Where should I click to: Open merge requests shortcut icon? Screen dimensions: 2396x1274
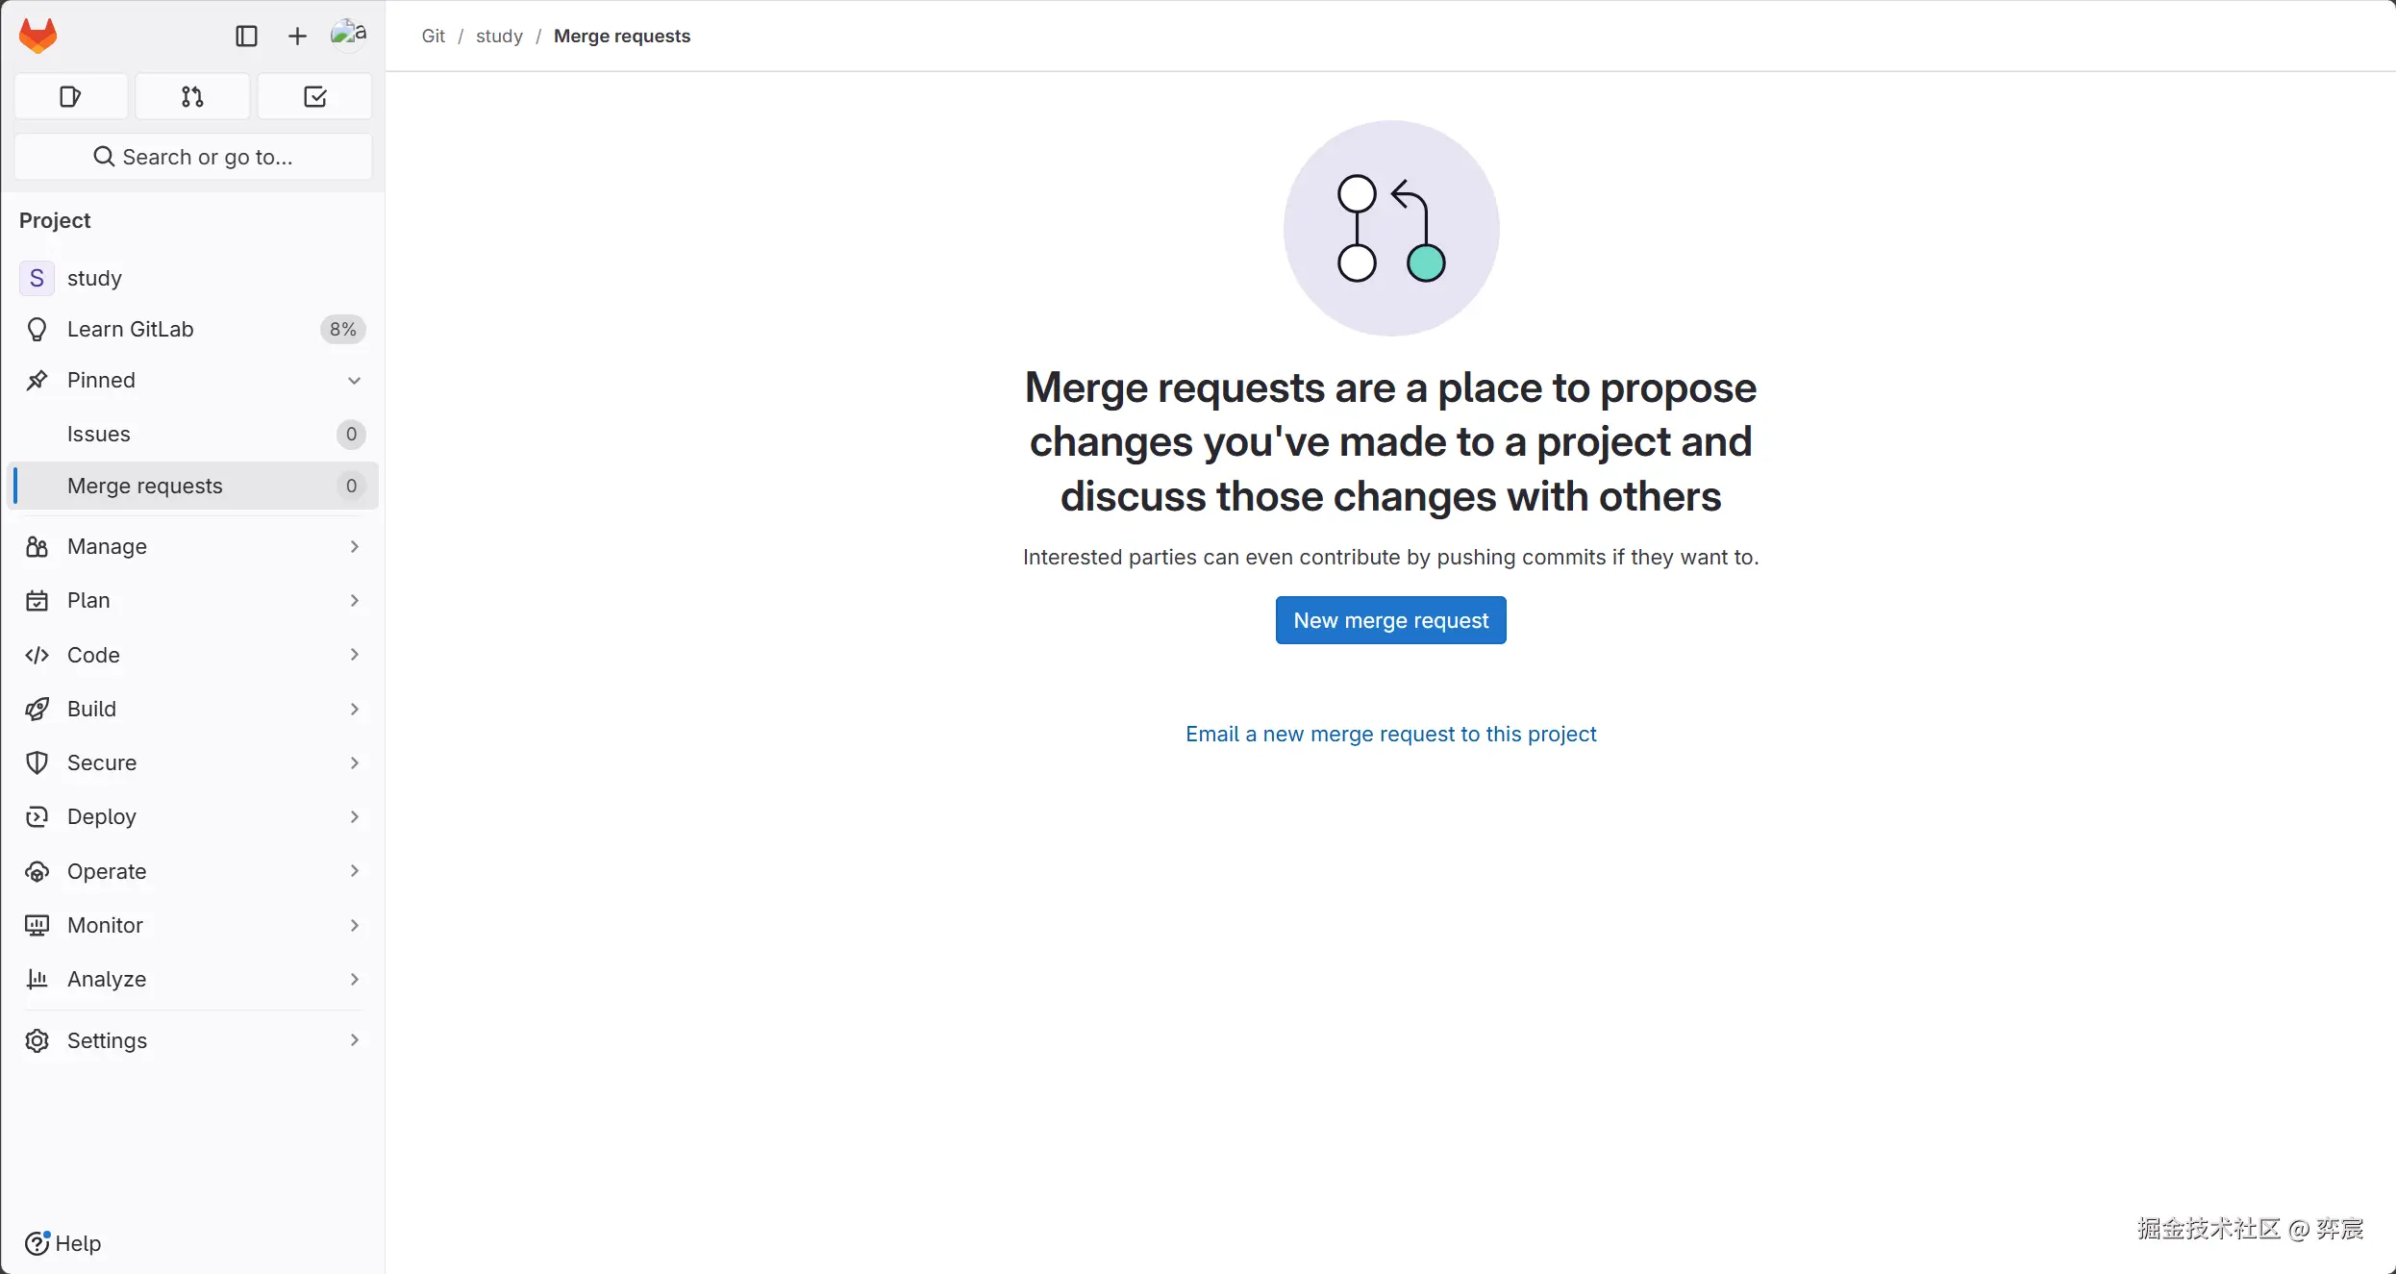[192, 96]
